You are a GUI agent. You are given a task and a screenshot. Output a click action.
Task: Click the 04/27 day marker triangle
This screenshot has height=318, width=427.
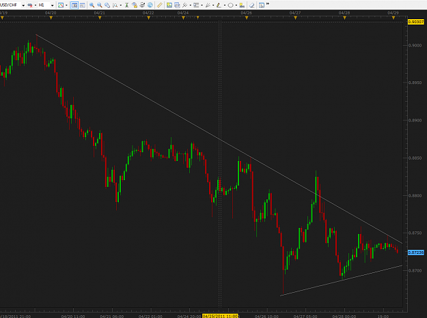coord(295,18)
